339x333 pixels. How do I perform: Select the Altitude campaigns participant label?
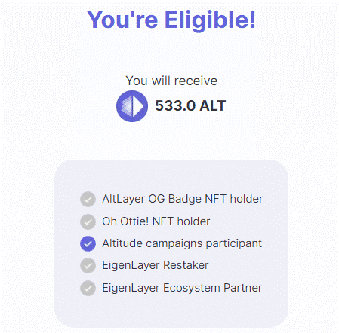click(182, 243)
